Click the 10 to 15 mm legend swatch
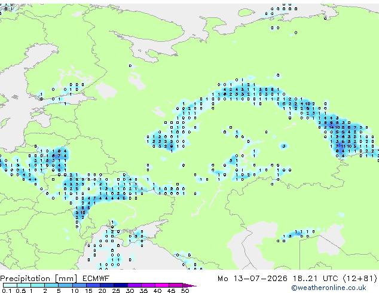 [x=79, y=285]
